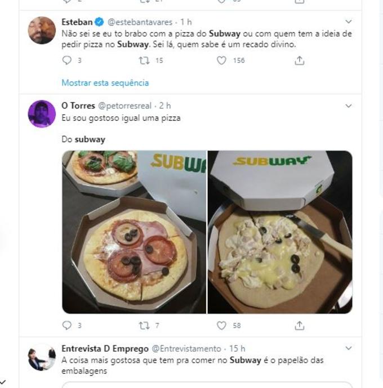Like Esteban's tweet with 156 likes
The height and width of the screenshot is (388, 383).
(x=222, y=61)
